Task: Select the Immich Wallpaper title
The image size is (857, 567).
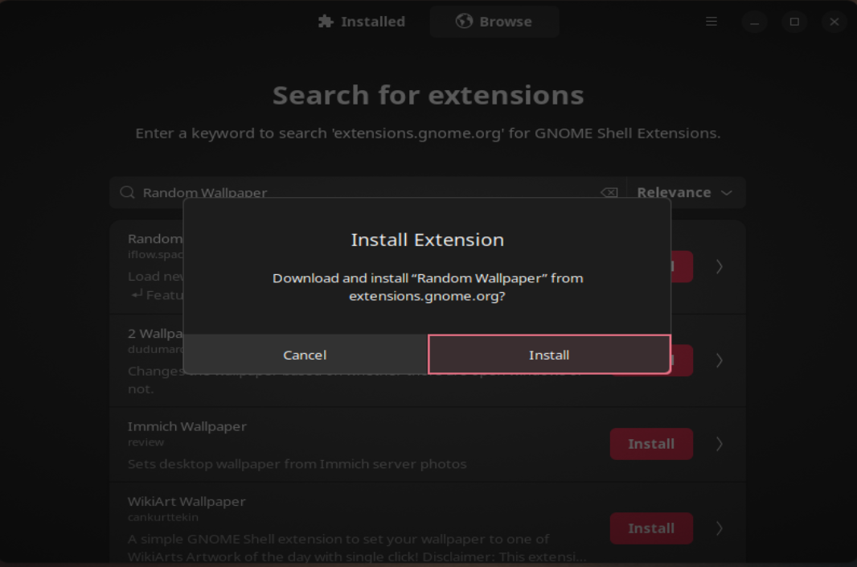Action: point(187,426)
